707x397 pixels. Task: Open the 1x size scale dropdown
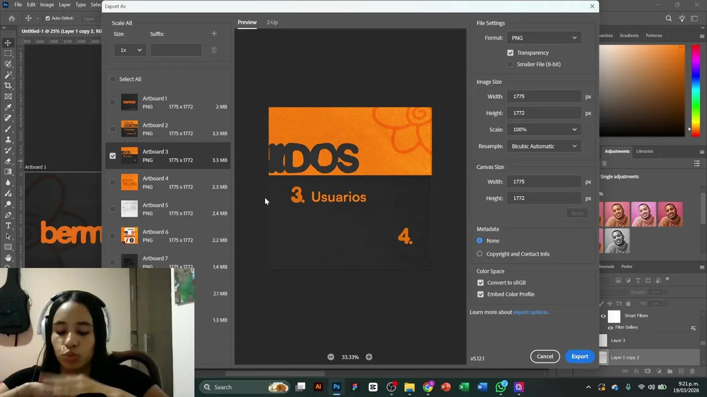coord(130,50)
